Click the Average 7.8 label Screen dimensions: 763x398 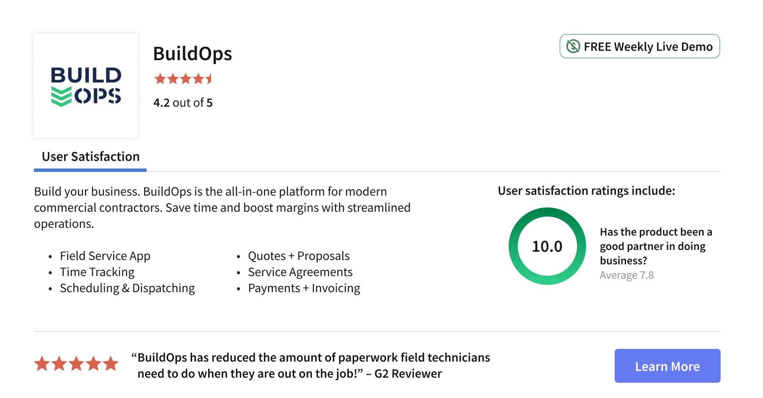tap(627, 275)
